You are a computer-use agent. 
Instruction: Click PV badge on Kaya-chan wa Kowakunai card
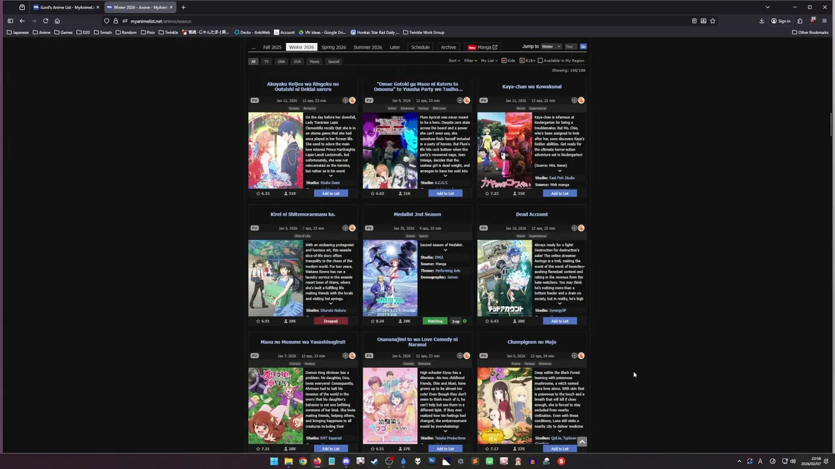tap(483, 100)
